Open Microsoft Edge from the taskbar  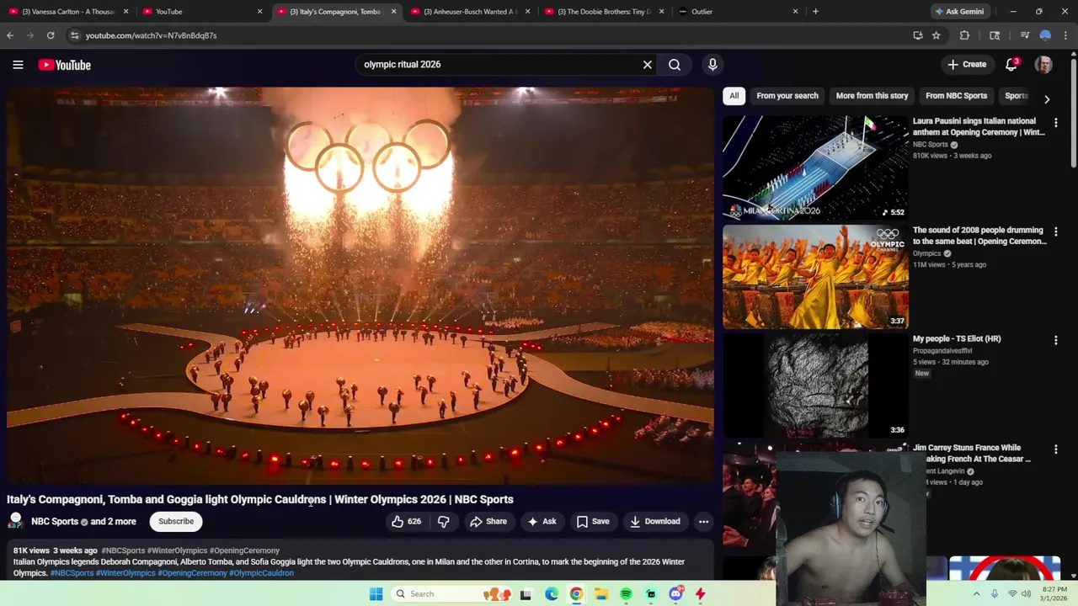click(x=552, y=594)
